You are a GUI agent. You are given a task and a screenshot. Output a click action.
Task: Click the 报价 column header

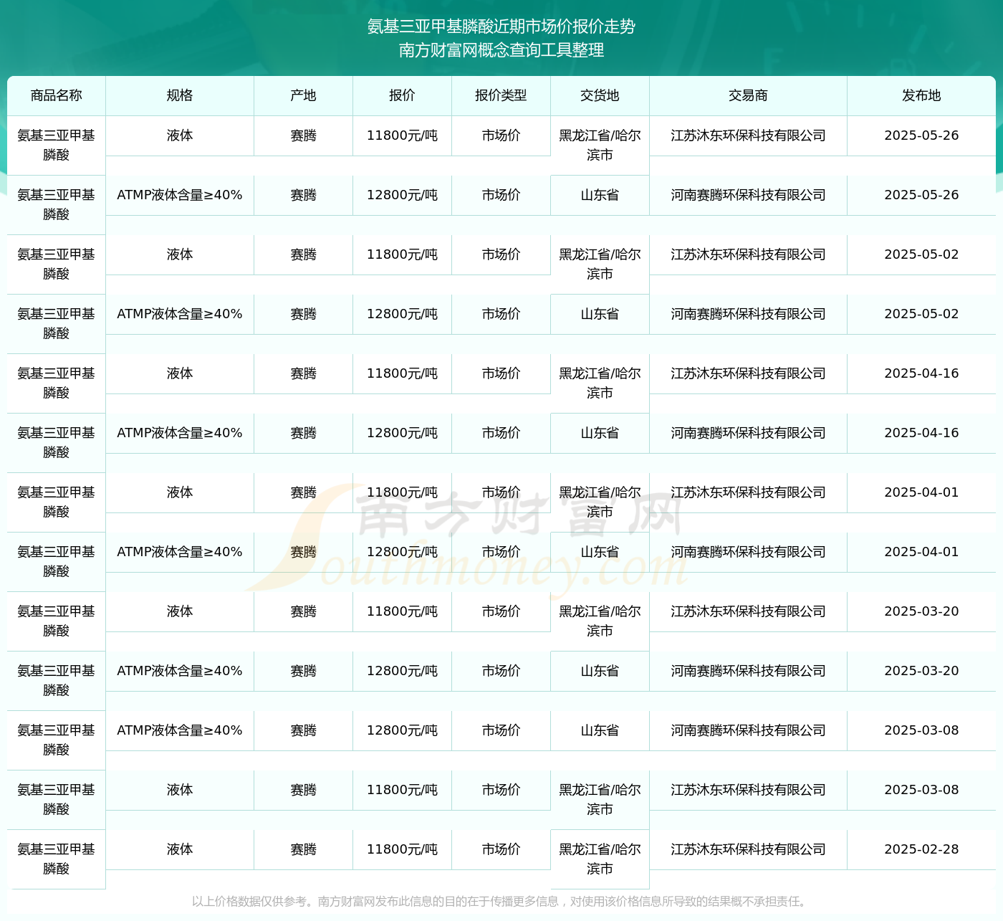(402, 95)
